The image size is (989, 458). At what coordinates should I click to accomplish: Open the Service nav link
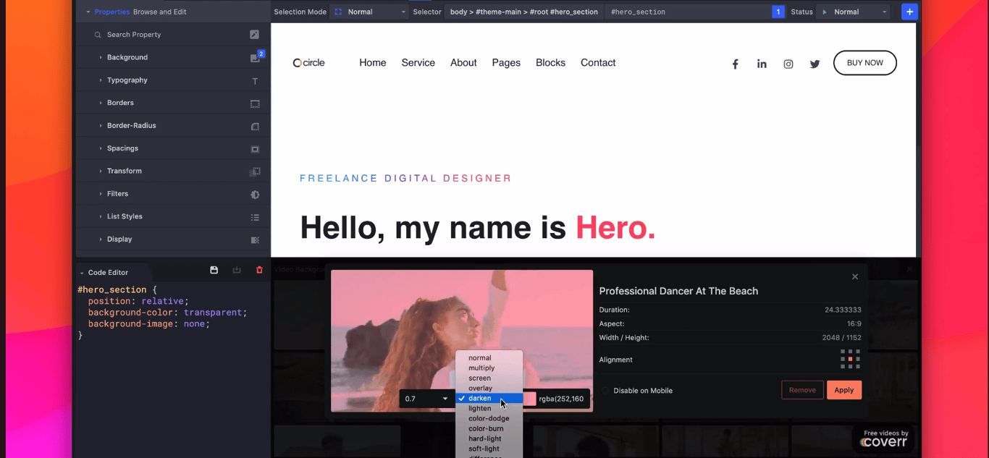click(x=418, y=63)
